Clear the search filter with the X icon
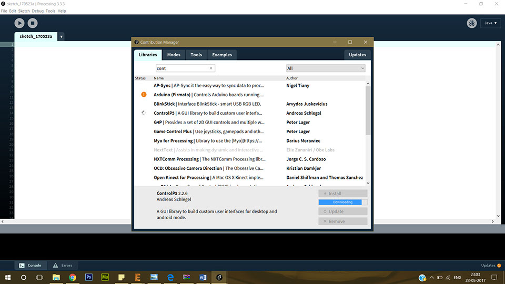 click(x=211, y=68)
